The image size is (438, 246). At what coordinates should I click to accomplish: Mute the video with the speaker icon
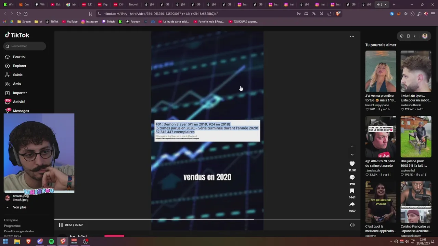(x=352, y=225)
